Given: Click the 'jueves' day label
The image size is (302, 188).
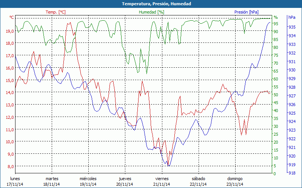Looking at the screenshot, I should pyautogui.click(x=125, y=179).
